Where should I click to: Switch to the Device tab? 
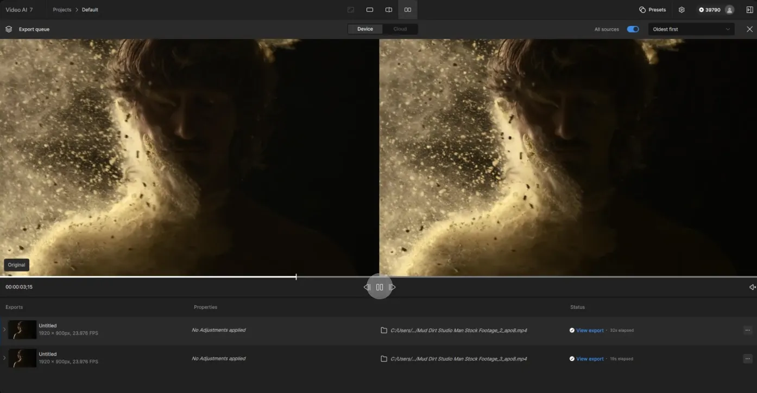365,29
